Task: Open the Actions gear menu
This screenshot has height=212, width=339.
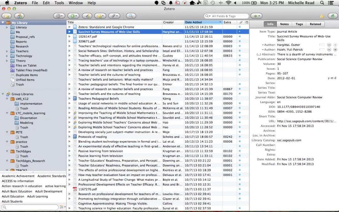Action: [x=59, y=16]
